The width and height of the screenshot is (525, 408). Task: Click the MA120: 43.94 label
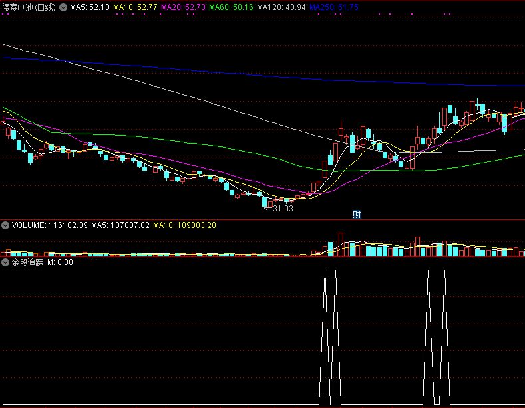[x=281, y=7]
